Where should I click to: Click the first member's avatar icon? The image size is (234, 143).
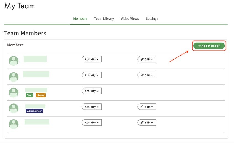14,61
